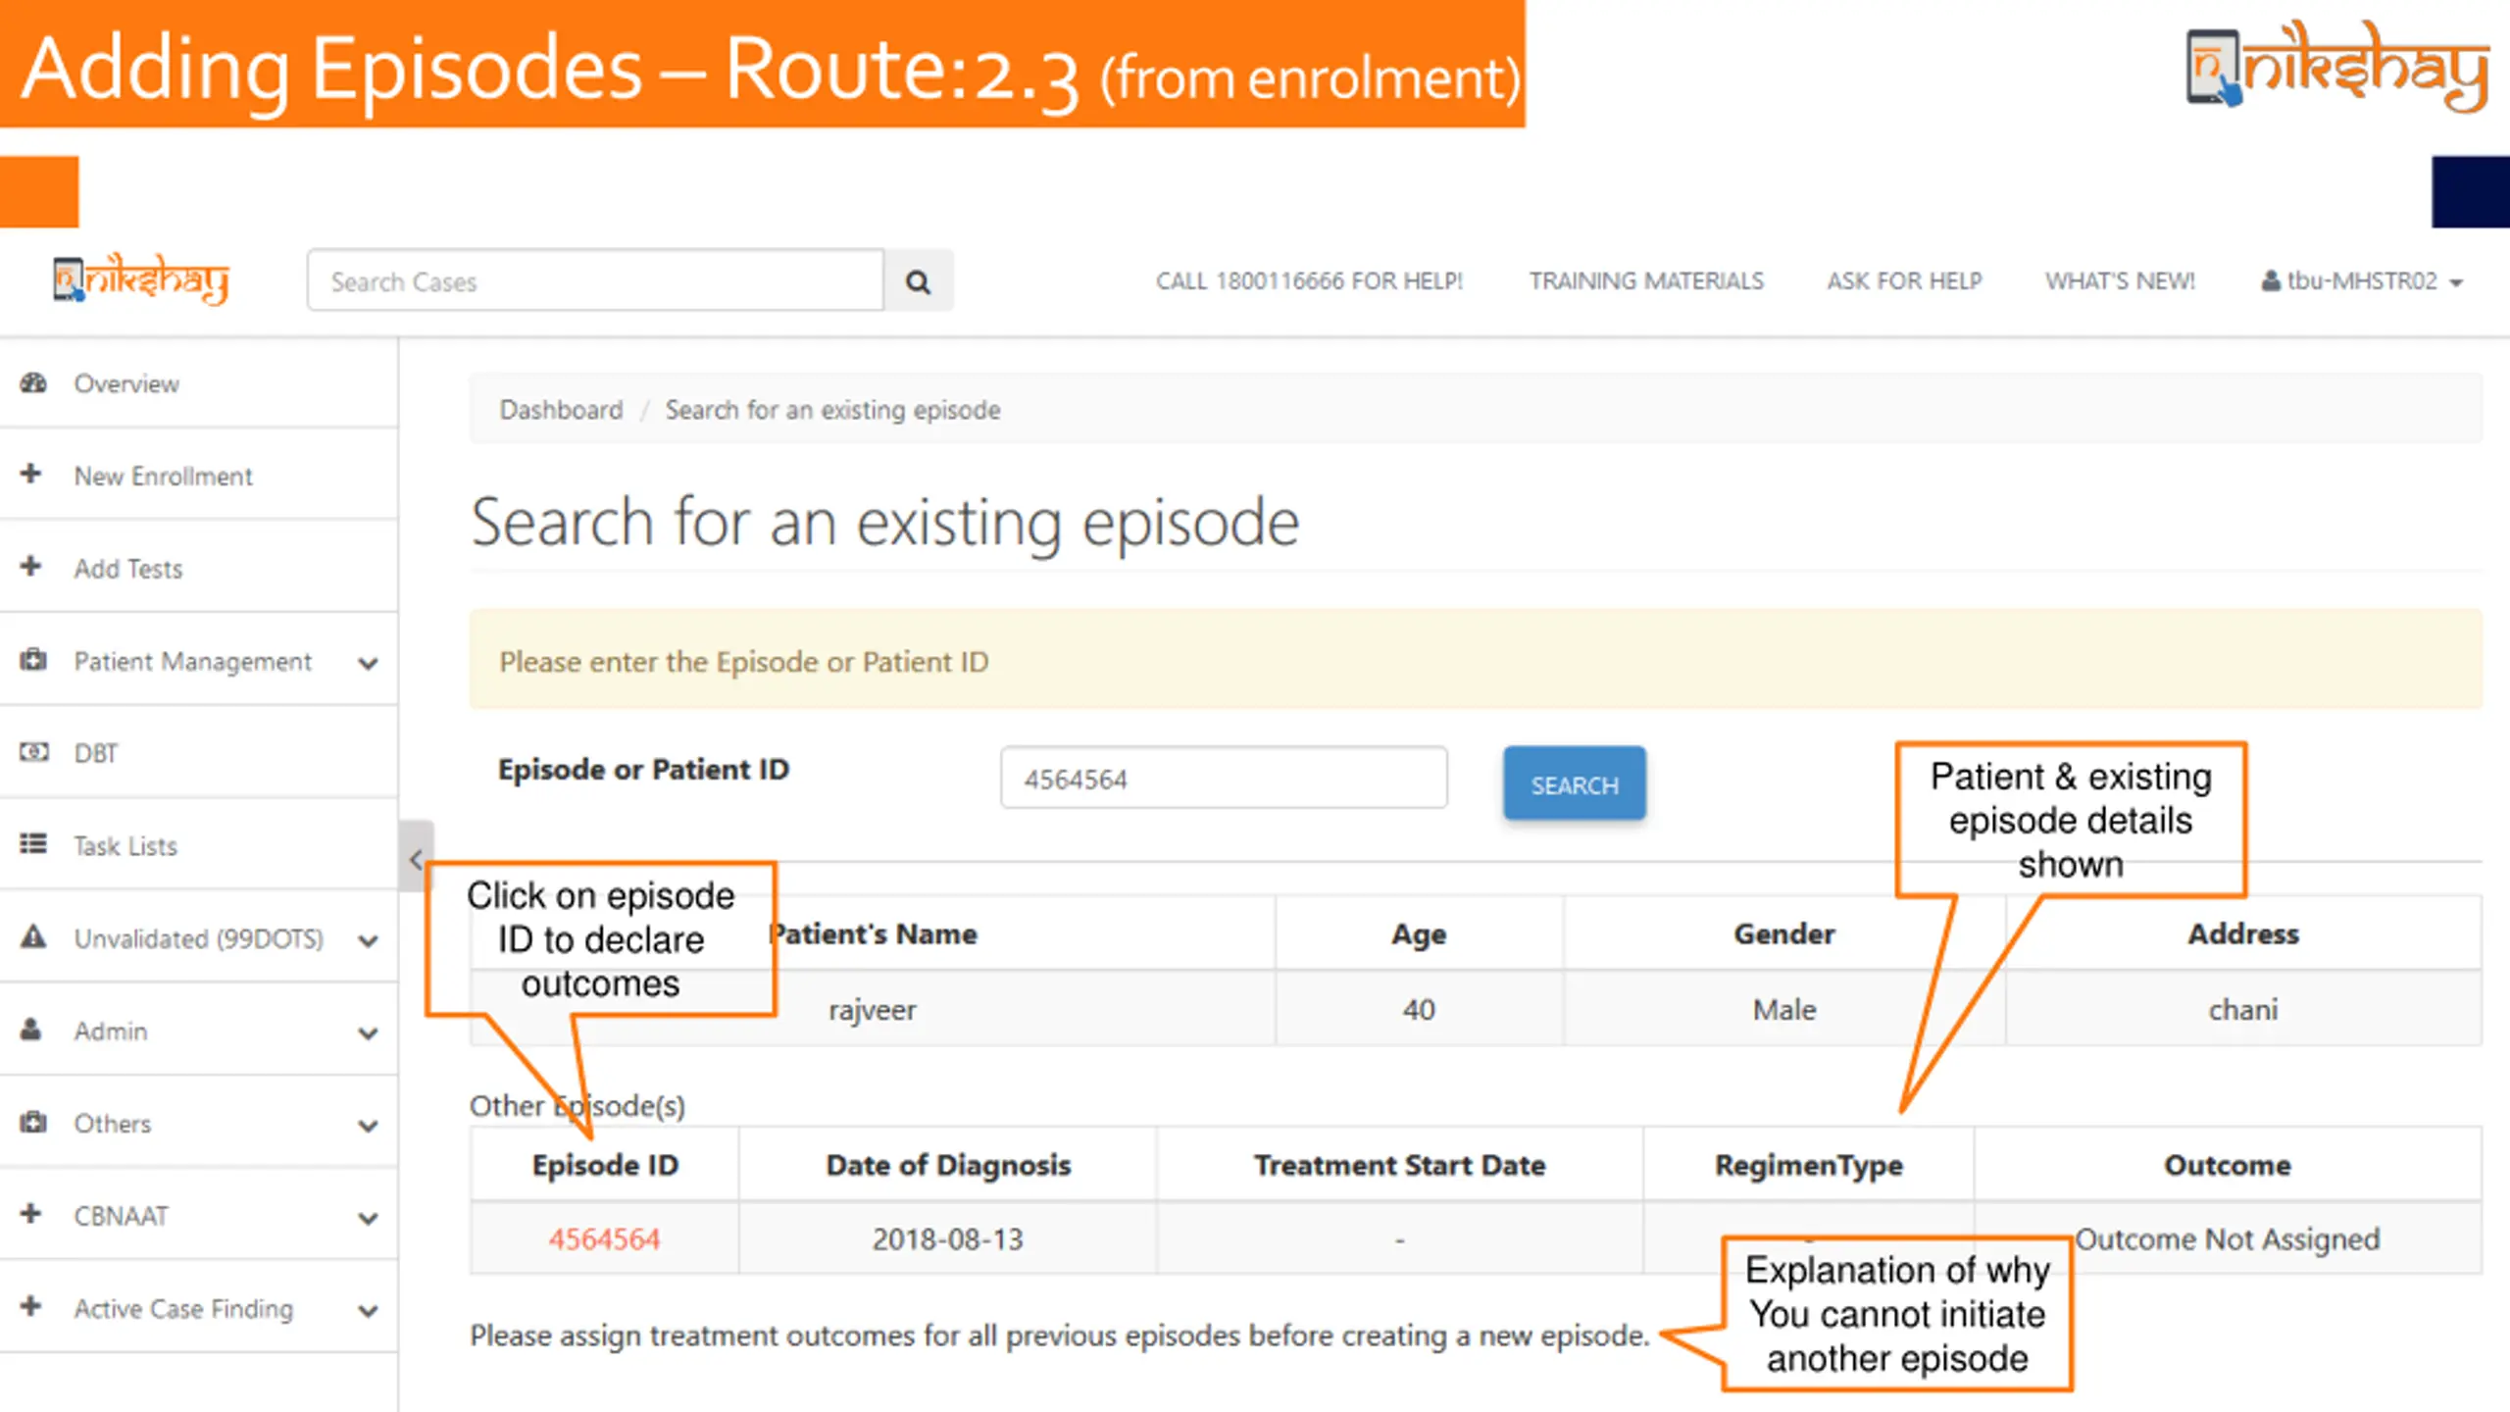Open TRAINING MATERIALS link
Screen dimensions: 2510x1412
point(1646,281)
